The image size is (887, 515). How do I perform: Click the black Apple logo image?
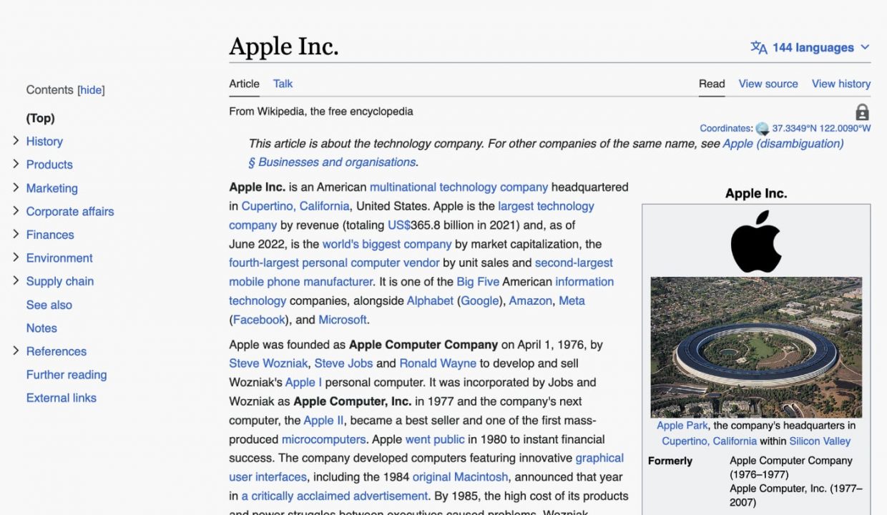click(756, 241)
